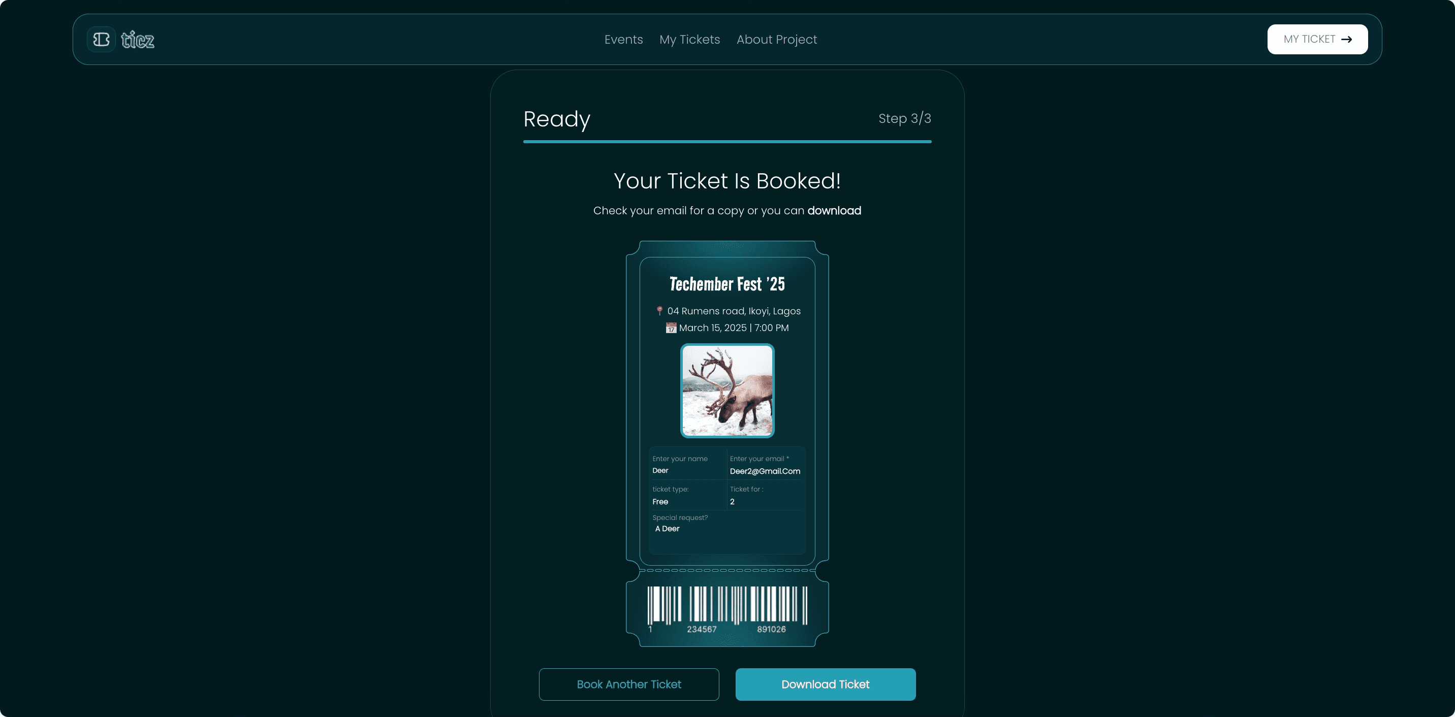Click the A Deer special request text
The image size is (1455, 717).
coord(667,529)
